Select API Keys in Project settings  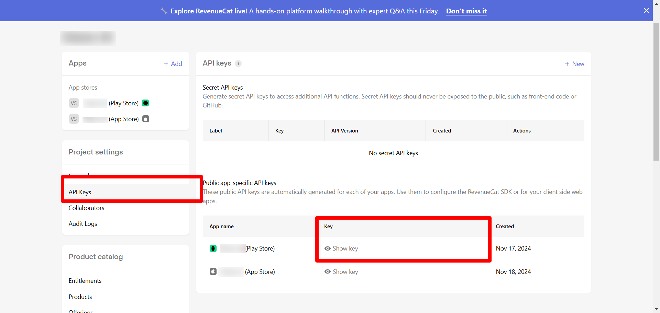125,192
